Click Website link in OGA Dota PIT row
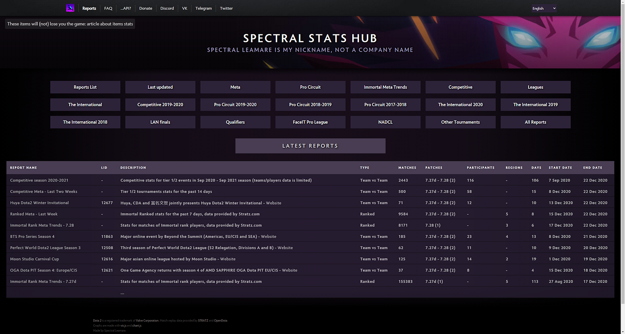The width and height of the screenshot is (625, 334). (290, 270)
